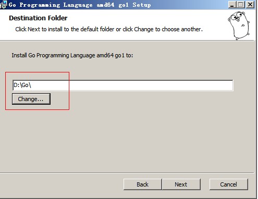Click the Change... button

tap(31, 99)
